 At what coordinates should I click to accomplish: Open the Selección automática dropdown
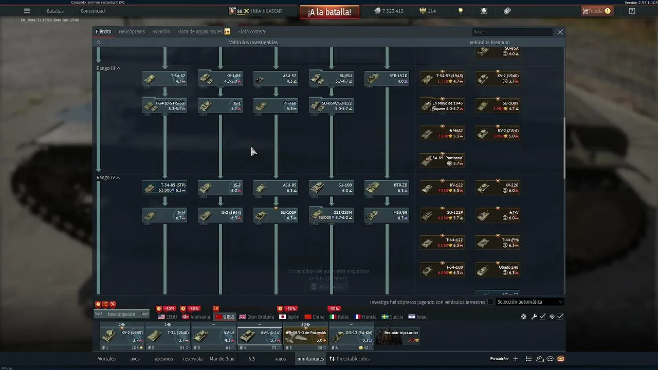[x=529, y=302]
